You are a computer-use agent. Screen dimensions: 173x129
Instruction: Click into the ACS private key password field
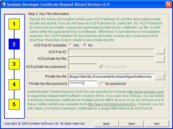click(82, 67)
